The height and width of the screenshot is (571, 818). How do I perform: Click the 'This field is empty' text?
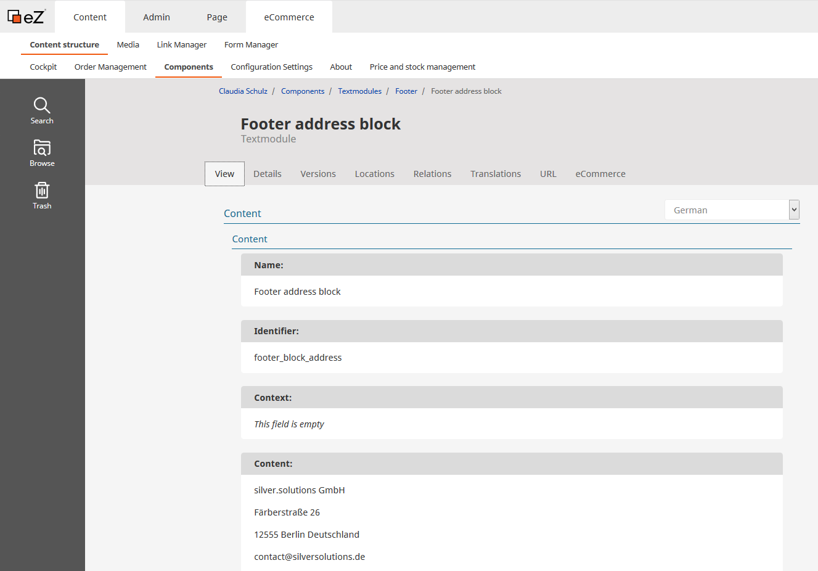pyautogui.click(x=288, y=424)
